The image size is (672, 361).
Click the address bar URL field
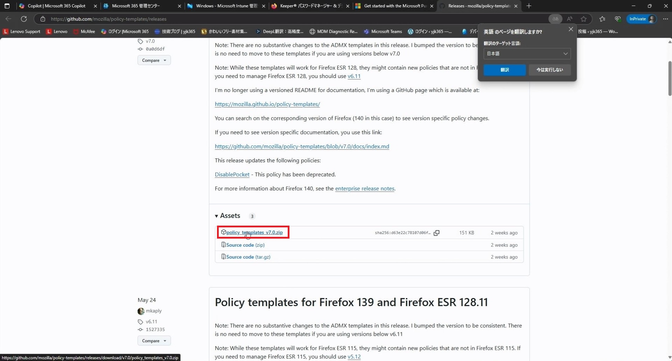[280, 19]
